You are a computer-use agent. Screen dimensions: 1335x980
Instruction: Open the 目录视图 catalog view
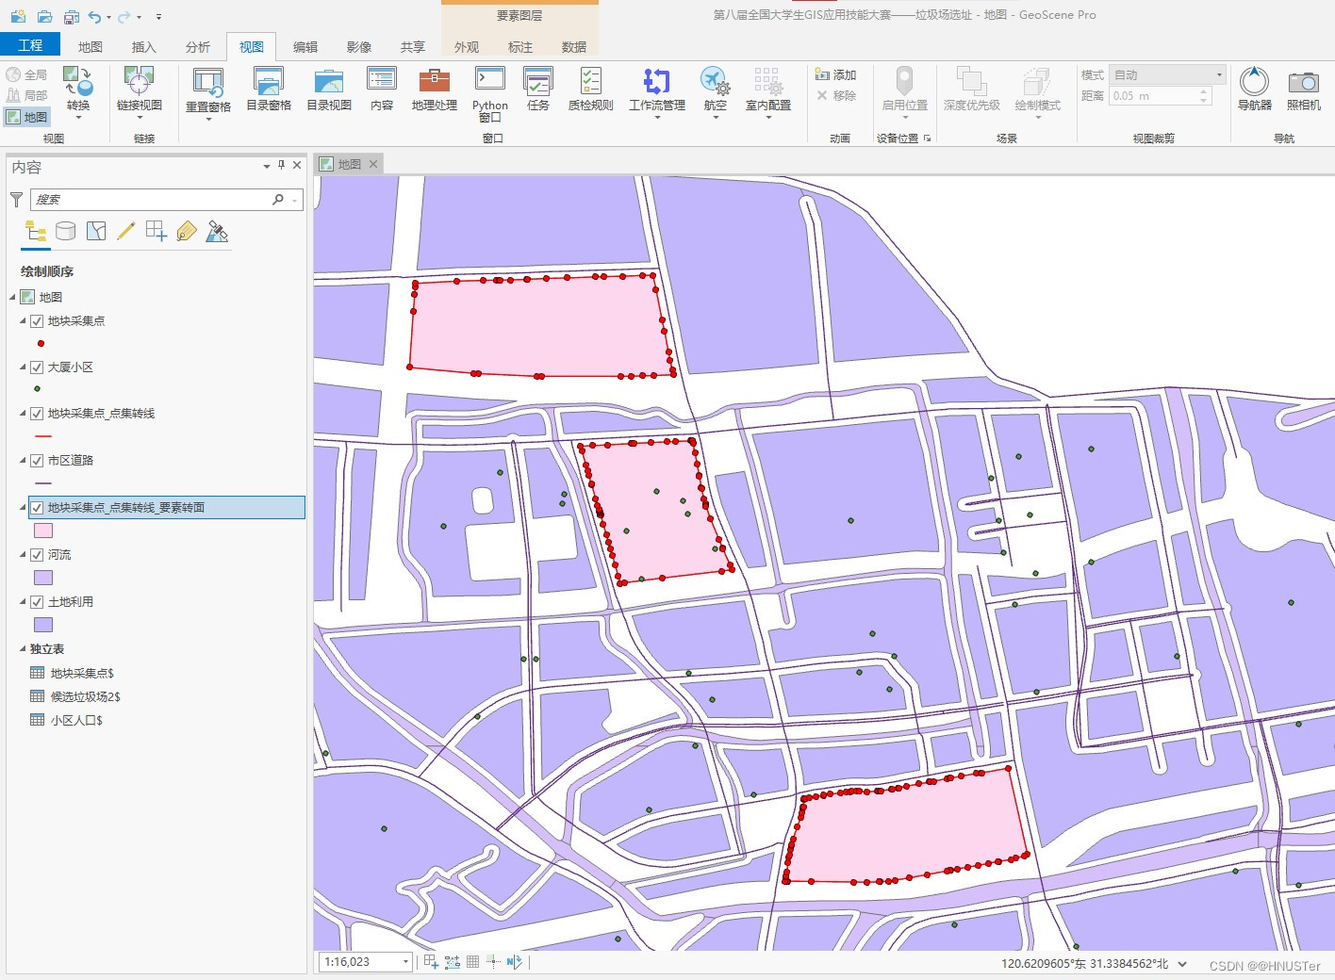[x=329, y=90]
